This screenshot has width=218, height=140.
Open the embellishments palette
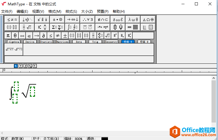coord(42,20)
